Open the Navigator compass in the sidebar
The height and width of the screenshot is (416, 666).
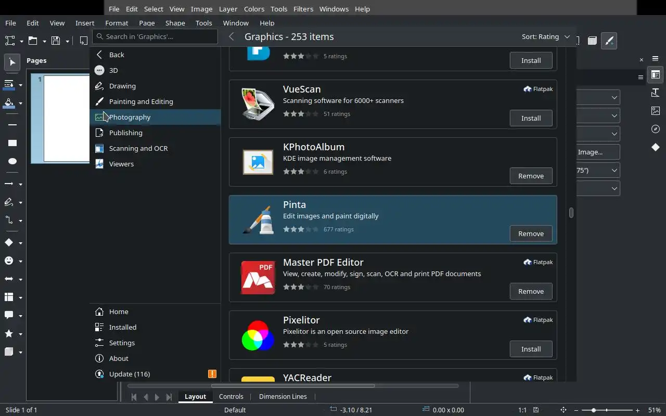(656, 129)
